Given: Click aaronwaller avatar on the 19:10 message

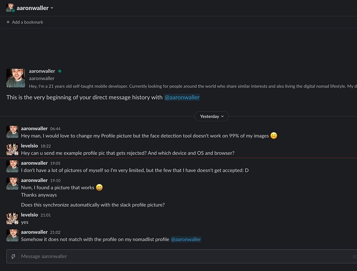Looking at the screenshot, I should point(12,184).
